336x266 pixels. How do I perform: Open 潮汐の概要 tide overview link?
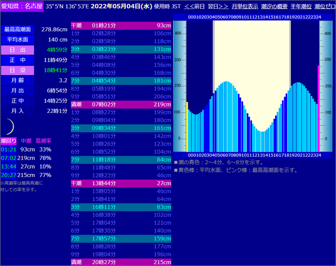274,6
